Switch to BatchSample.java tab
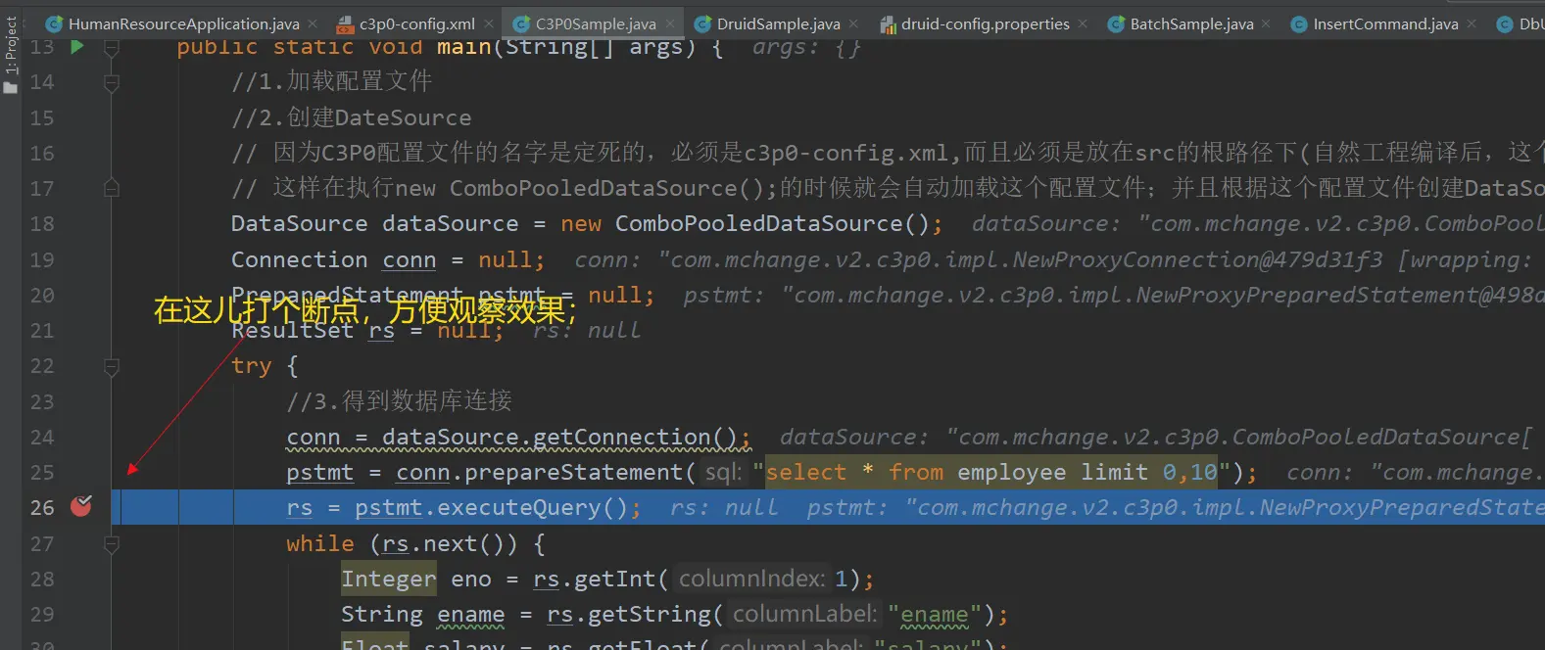This screenshot has width=1545, height=650. [1190, 23]
